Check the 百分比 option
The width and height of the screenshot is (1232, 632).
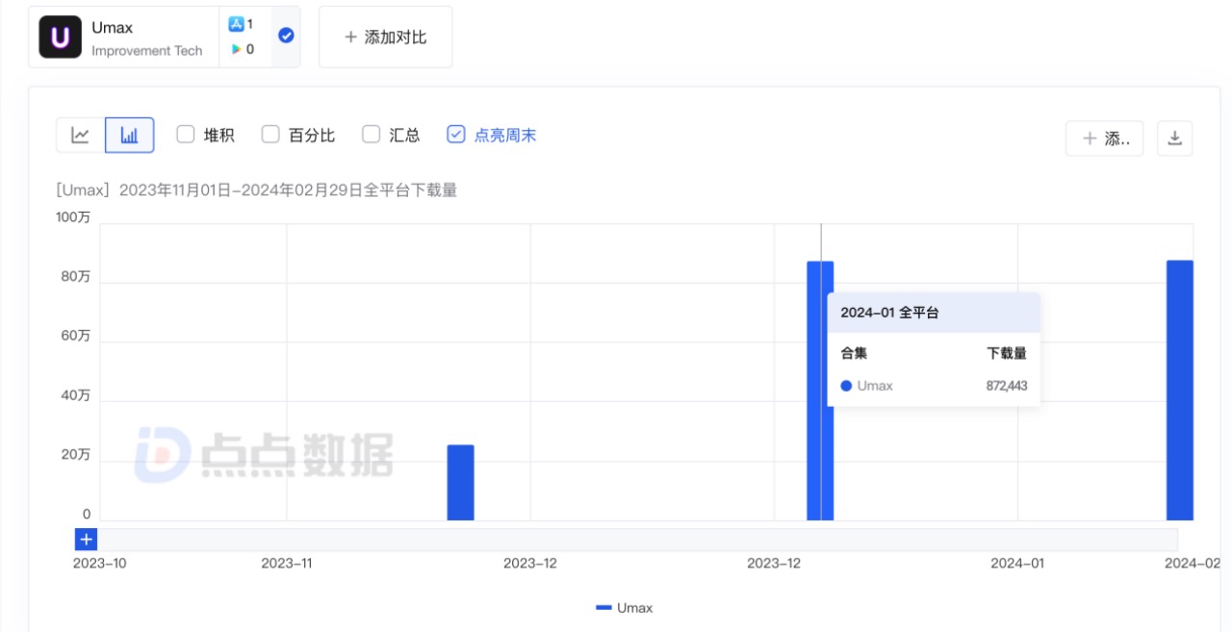[x=270, y=135]
